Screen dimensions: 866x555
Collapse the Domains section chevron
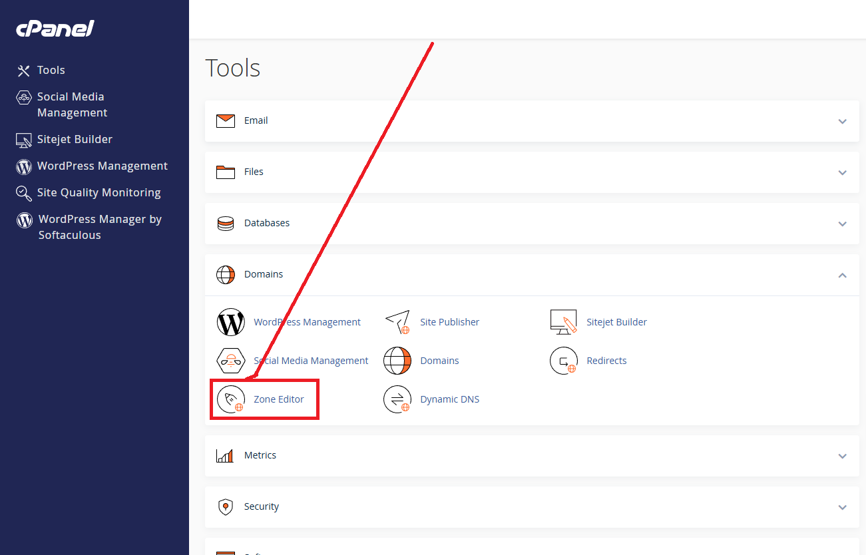point(843,275)
